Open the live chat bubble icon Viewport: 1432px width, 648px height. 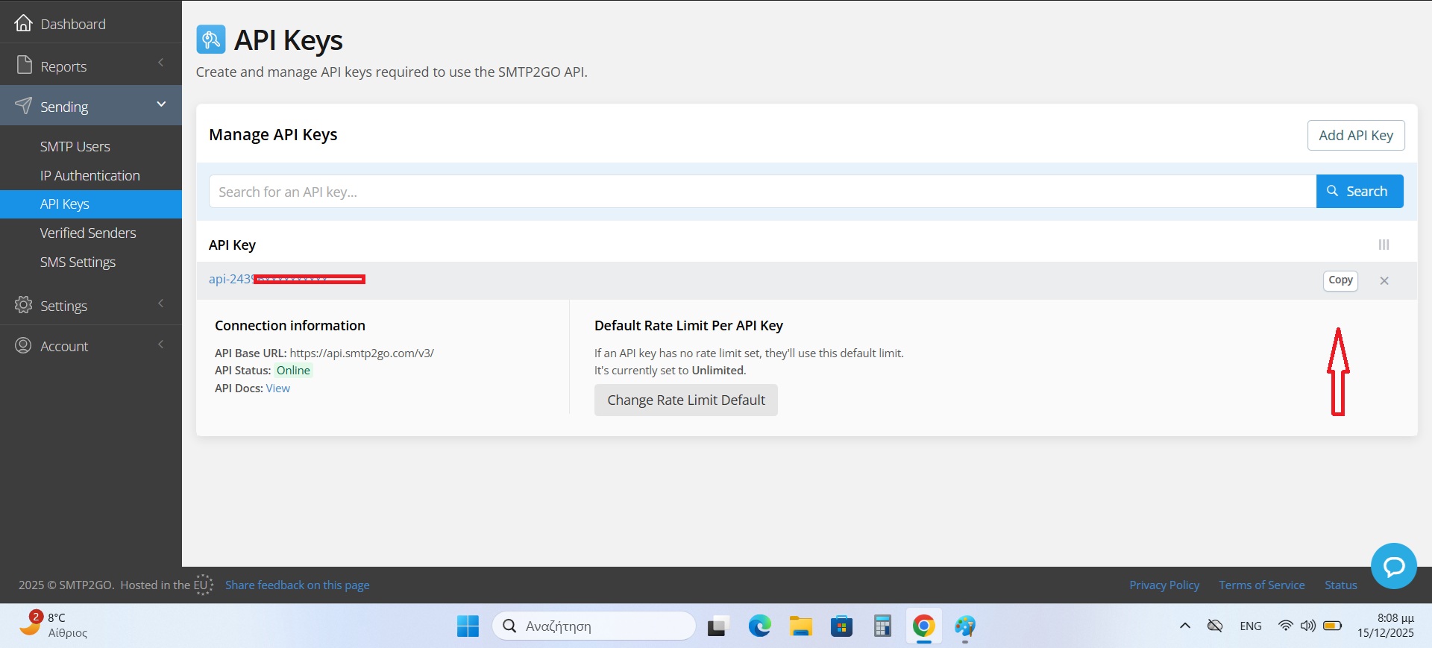(x=1393, y=566)
